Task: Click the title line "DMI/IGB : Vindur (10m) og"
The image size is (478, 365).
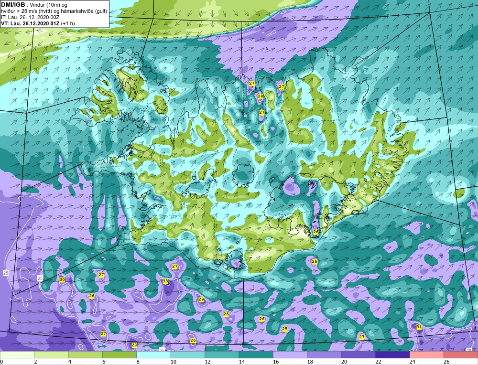Action: [x=34, y=5]
